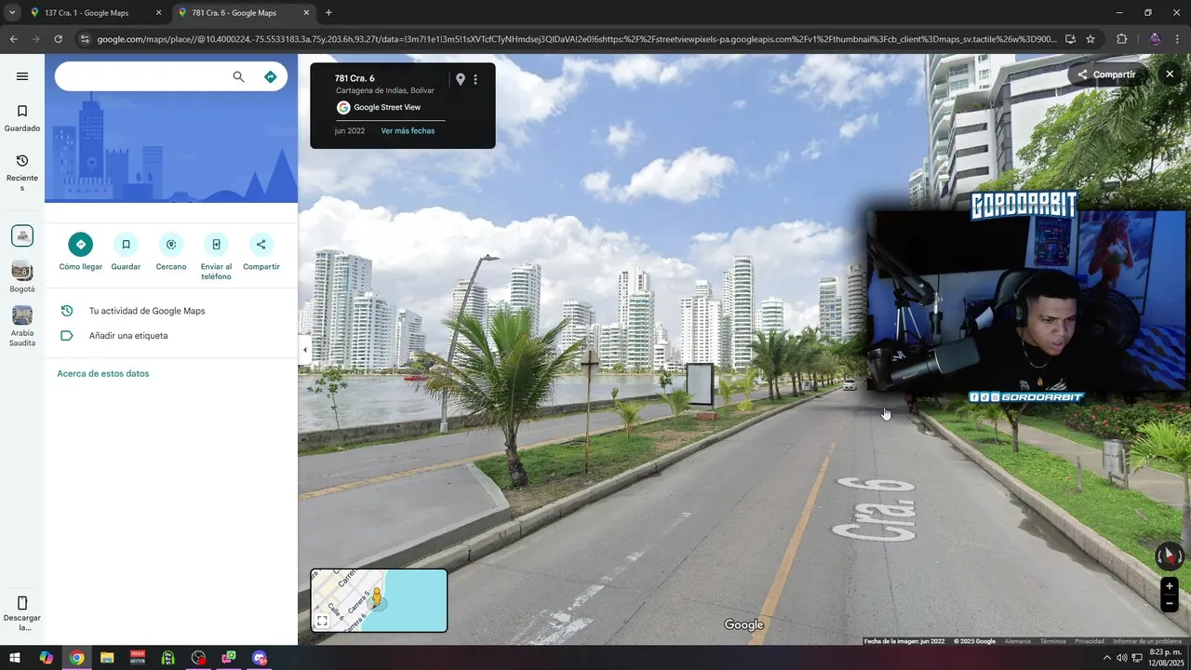Reload the page
1191x670 pixels.
tap(58, 39)
